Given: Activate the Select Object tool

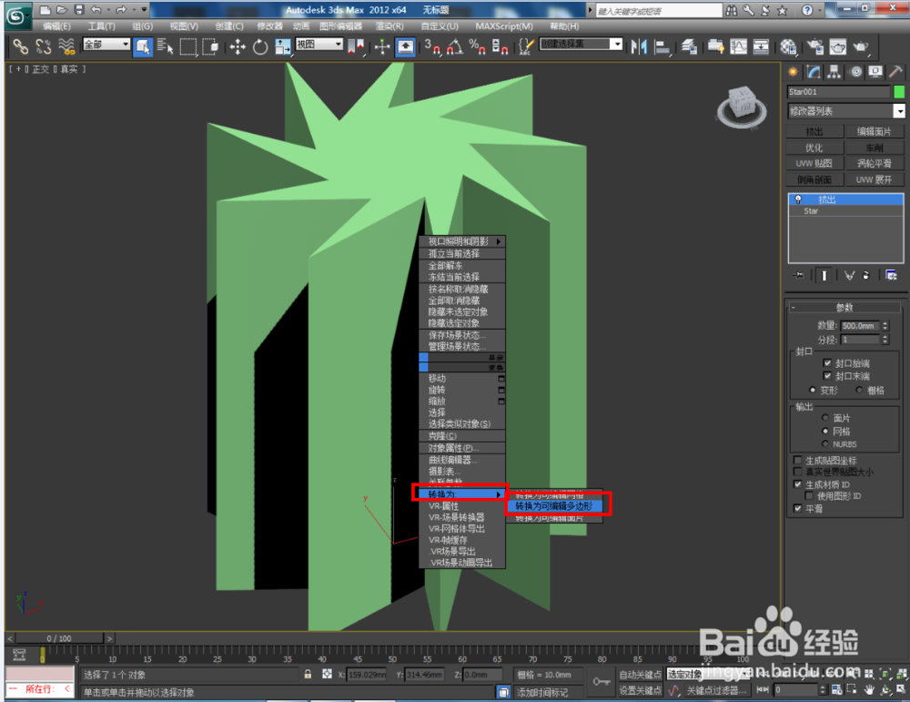Looking at the screenshot, I should coord(143,47).
